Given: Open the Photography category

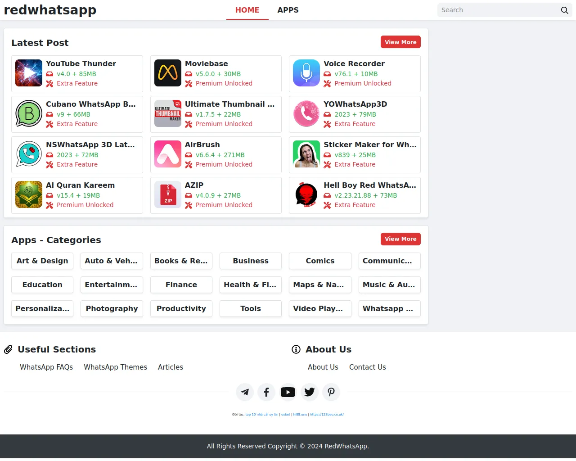Looking at the screenshot, I should pyautogui.click(x=112, y=309).
